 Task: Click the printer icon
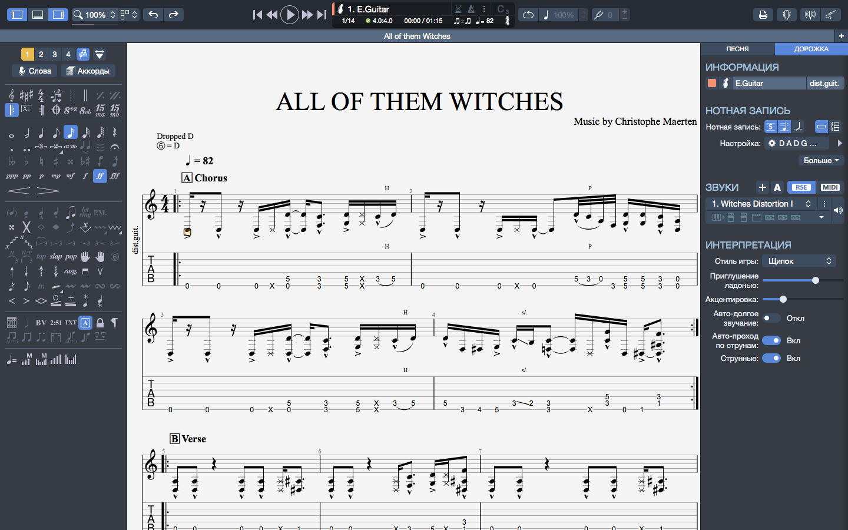click(x=763, y=15)
